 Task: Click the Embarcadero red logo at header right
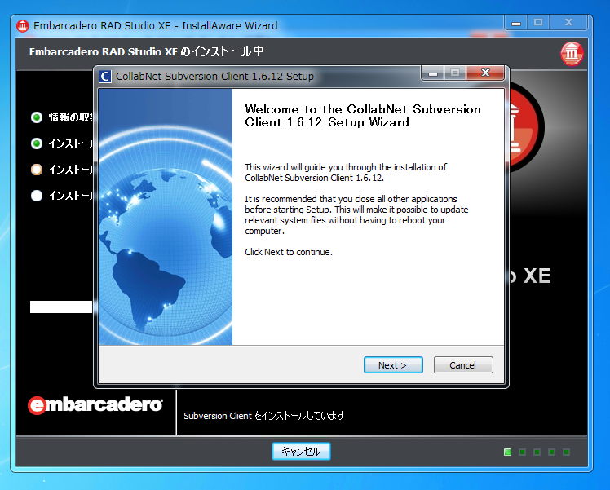(572, 53)
